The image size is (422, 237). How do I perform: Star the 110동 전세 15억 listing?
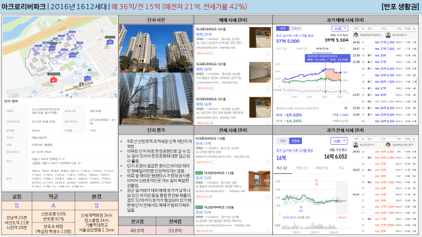coord(268,163)
